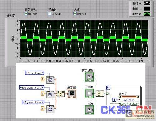The width and height of the screenshot is (156, 121).
Task: Click the 曲线 0 legend label
Action: tap(136, 3)
